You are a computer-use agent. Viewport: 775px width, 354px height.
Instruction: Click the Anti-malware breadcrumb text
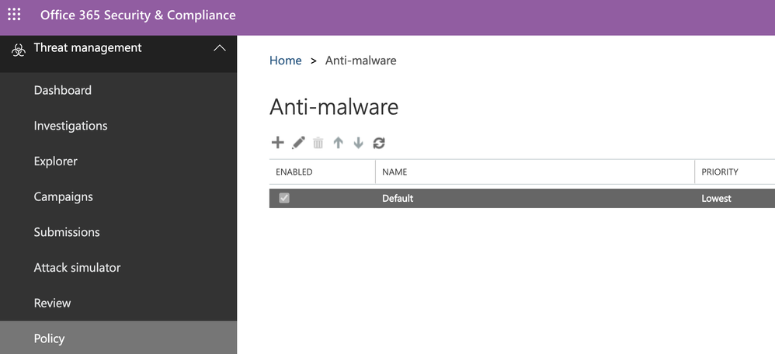[361, 61]
